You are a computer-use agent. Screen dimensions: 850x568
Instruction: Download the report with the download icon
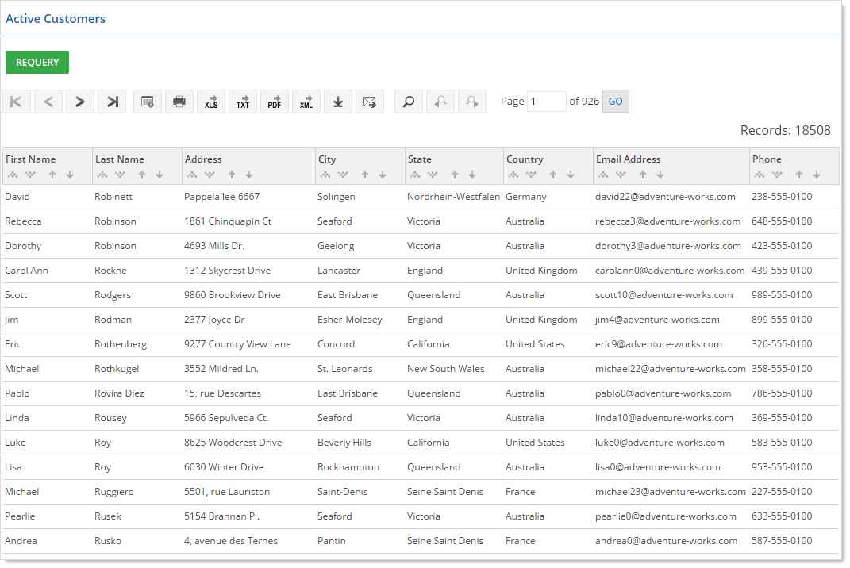point(337,101)
